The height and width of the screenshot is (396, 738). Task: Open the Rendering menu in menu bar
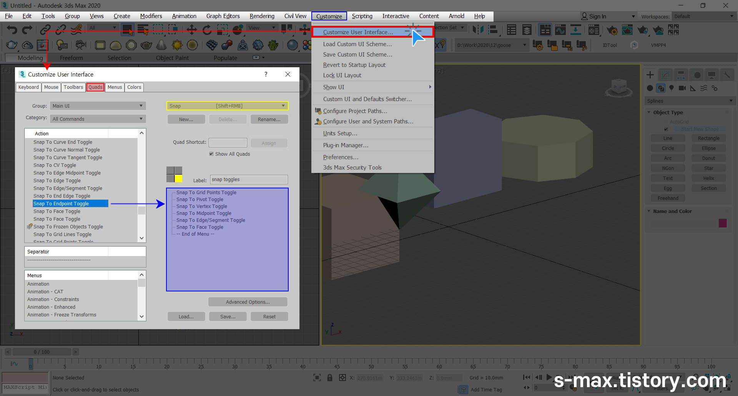tap(262, 16)
